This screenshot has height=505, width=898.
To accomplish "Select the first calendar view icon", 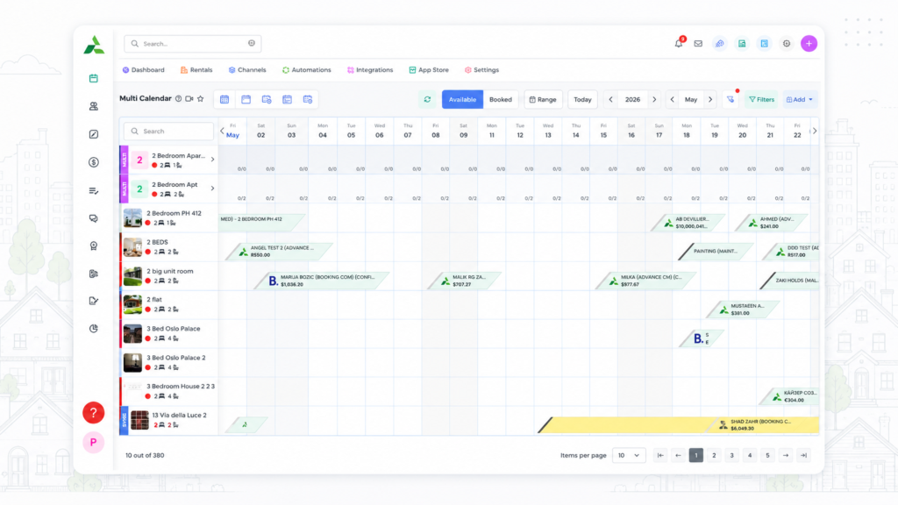I will coord(224,100).
